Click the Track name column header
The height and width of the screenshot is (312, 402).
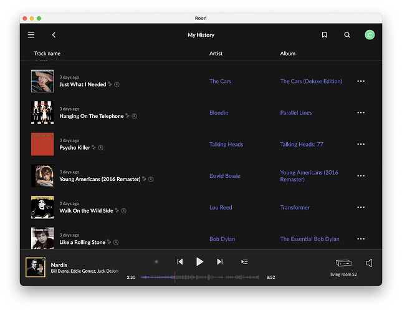(x=47, y=54)
